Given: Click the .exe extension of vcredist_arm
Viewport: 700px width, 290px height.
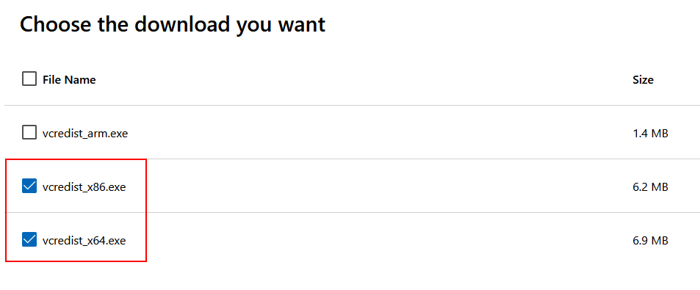Looking at the screenshot, I should (118, 133).
